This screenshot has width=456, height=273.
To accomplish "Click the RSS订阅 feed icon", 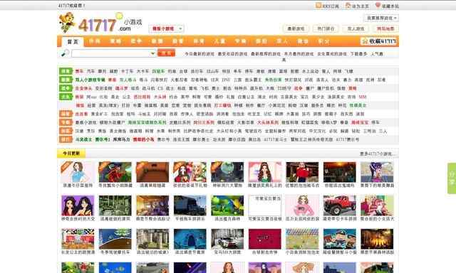I will click(x=318, y=6).
